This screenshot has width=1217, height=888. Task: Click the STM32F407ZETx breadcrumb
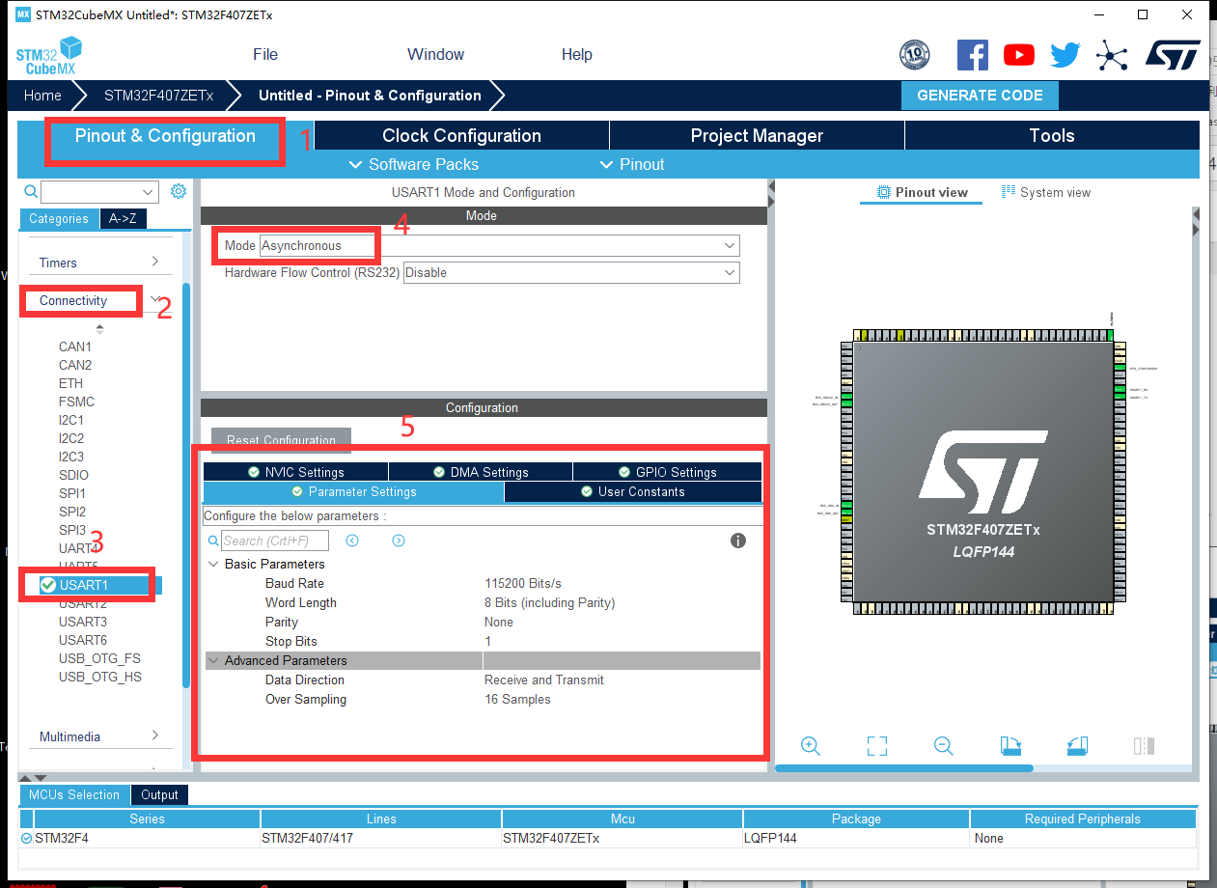click(x=158, y=96)
